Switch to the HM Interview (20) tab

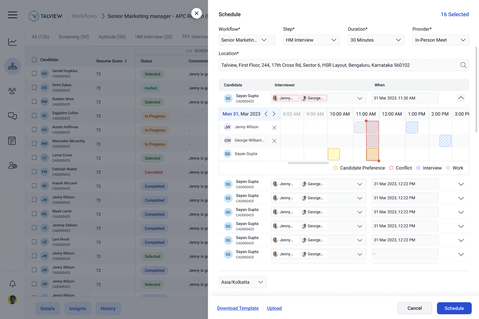154,37
